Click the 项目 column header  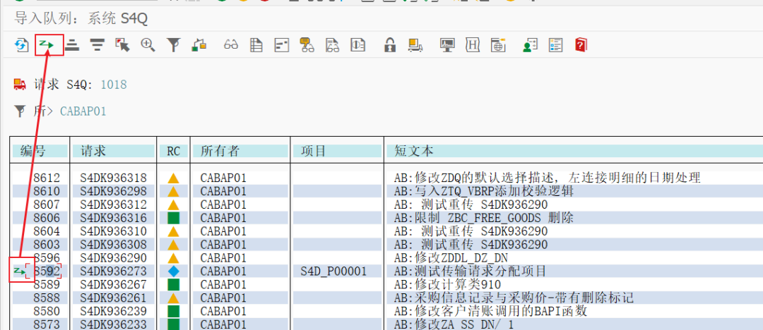(337, 151)
